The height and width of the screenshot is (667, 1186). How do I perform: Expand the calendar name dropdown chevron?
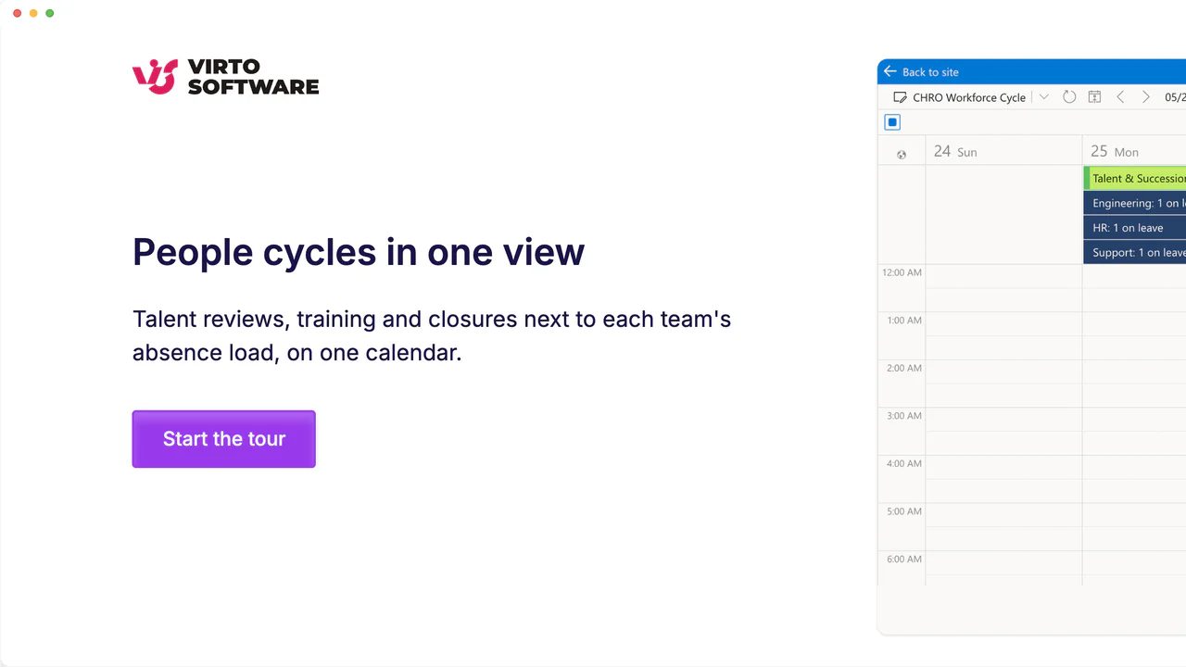coord(1044,97)
